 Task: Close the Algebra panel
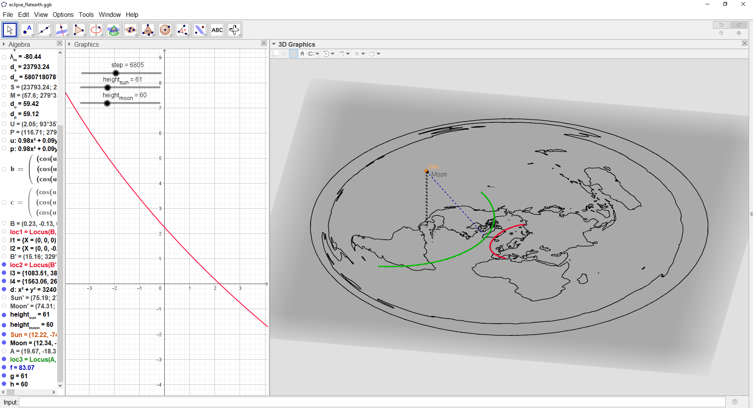(60, 43)
